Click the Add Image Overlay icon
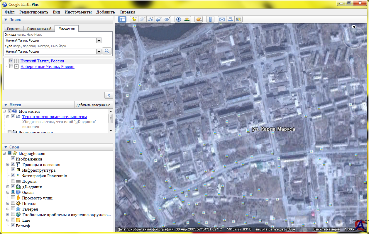The width and height of the screenshot is (369, 234). click(159, 19)
